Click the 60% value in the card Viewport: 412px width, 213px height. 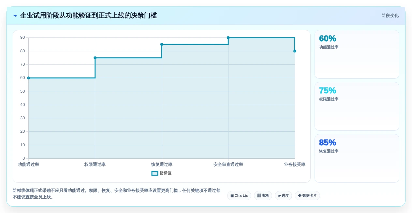click(x=327, y=39)
